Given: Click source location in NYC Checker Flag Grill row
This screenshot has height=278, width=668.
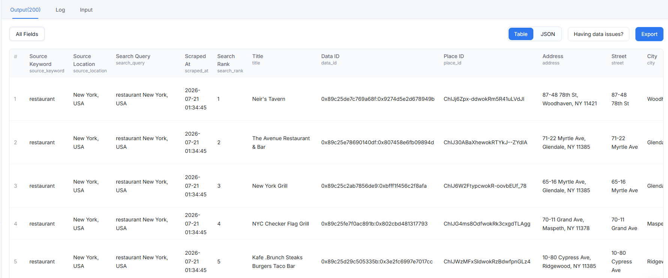Looking at the screenshot, I should tap(86, 224).
